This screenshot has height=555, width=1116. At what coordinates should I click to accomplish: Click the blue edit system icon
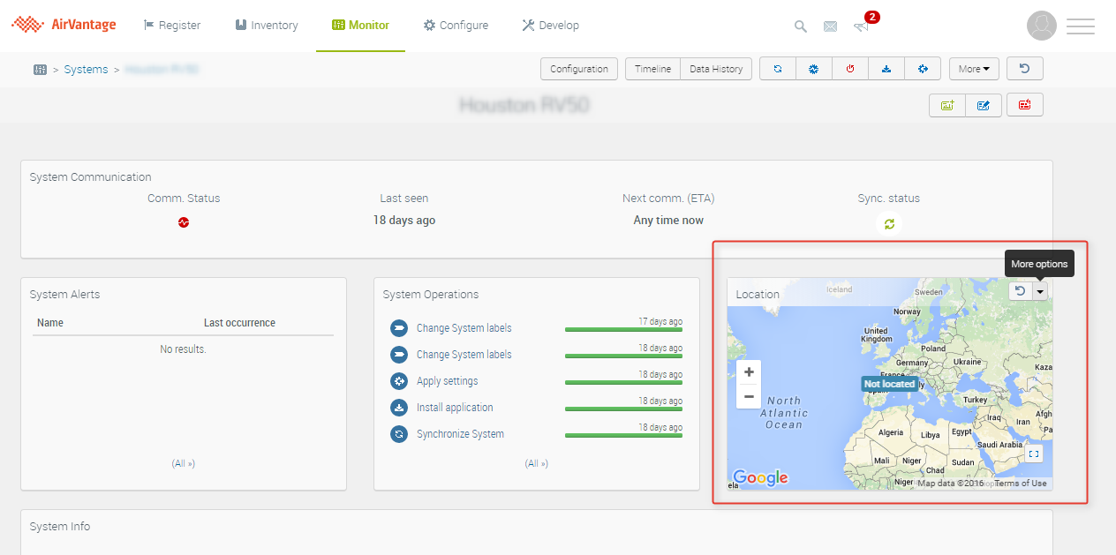click(x=984, y=105)
